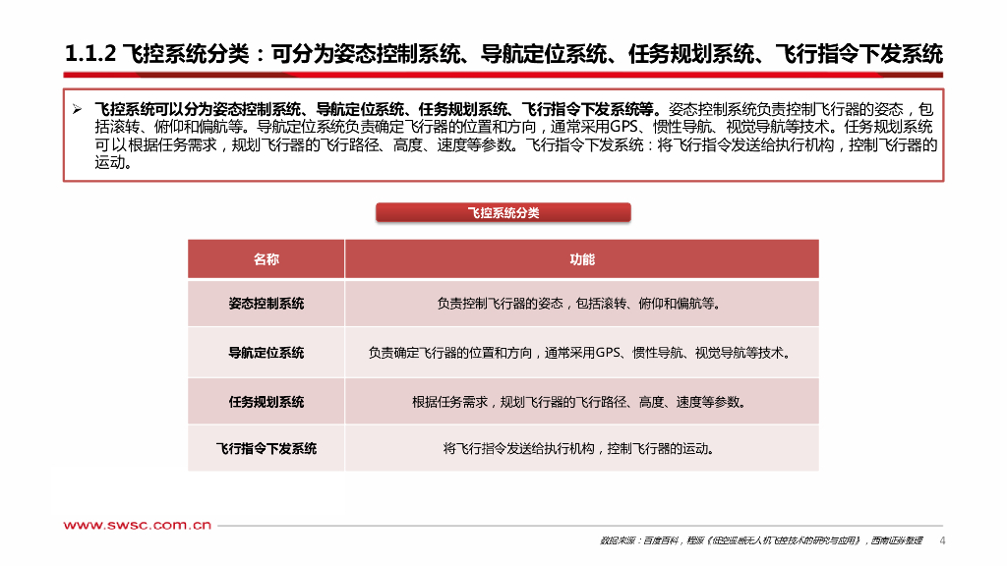The width and height of the screenshot is (1007, 566).
Task: Click the 飞控系统分类 red banner button
Action: [503, 212]
